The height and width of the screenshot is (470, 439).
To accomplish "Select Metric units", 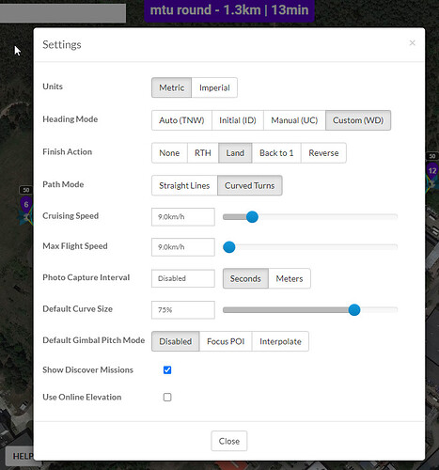I will pos(171,87).
